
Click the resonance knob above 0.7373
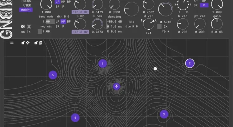pos(97,24)
